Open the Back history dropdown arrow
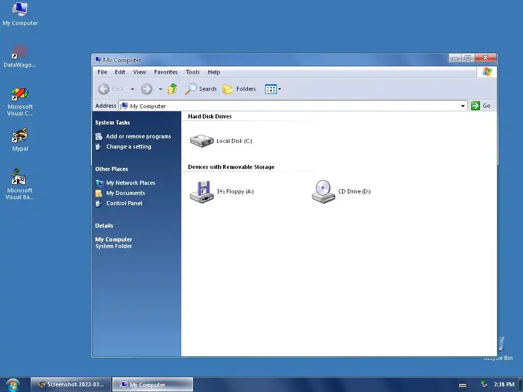This screenshot has height=392, width=523. (132, 89)
